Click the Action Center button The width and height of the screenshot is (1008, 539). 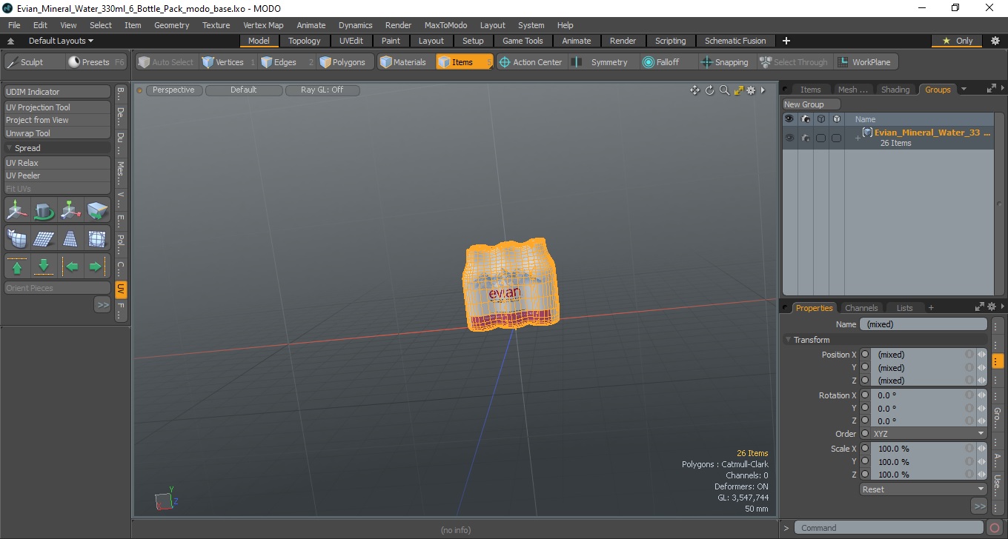530,62
